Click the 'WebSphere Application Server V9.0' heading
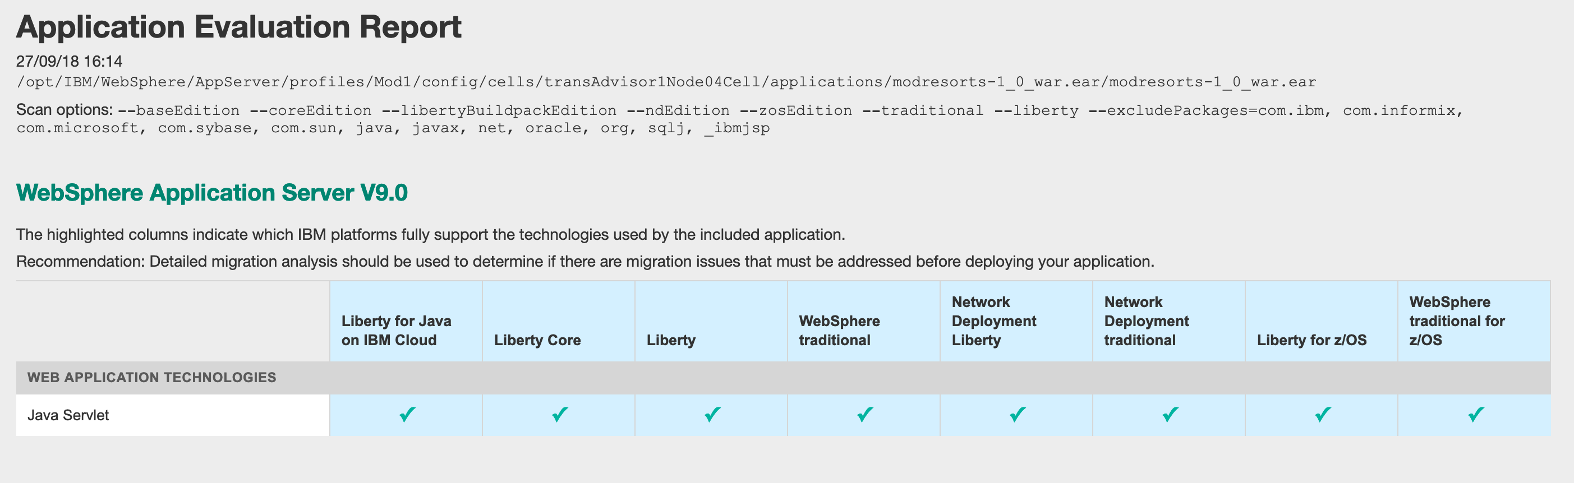This screenshot has height=483, width=1574. pyautogui.click(x=211, y=193)
